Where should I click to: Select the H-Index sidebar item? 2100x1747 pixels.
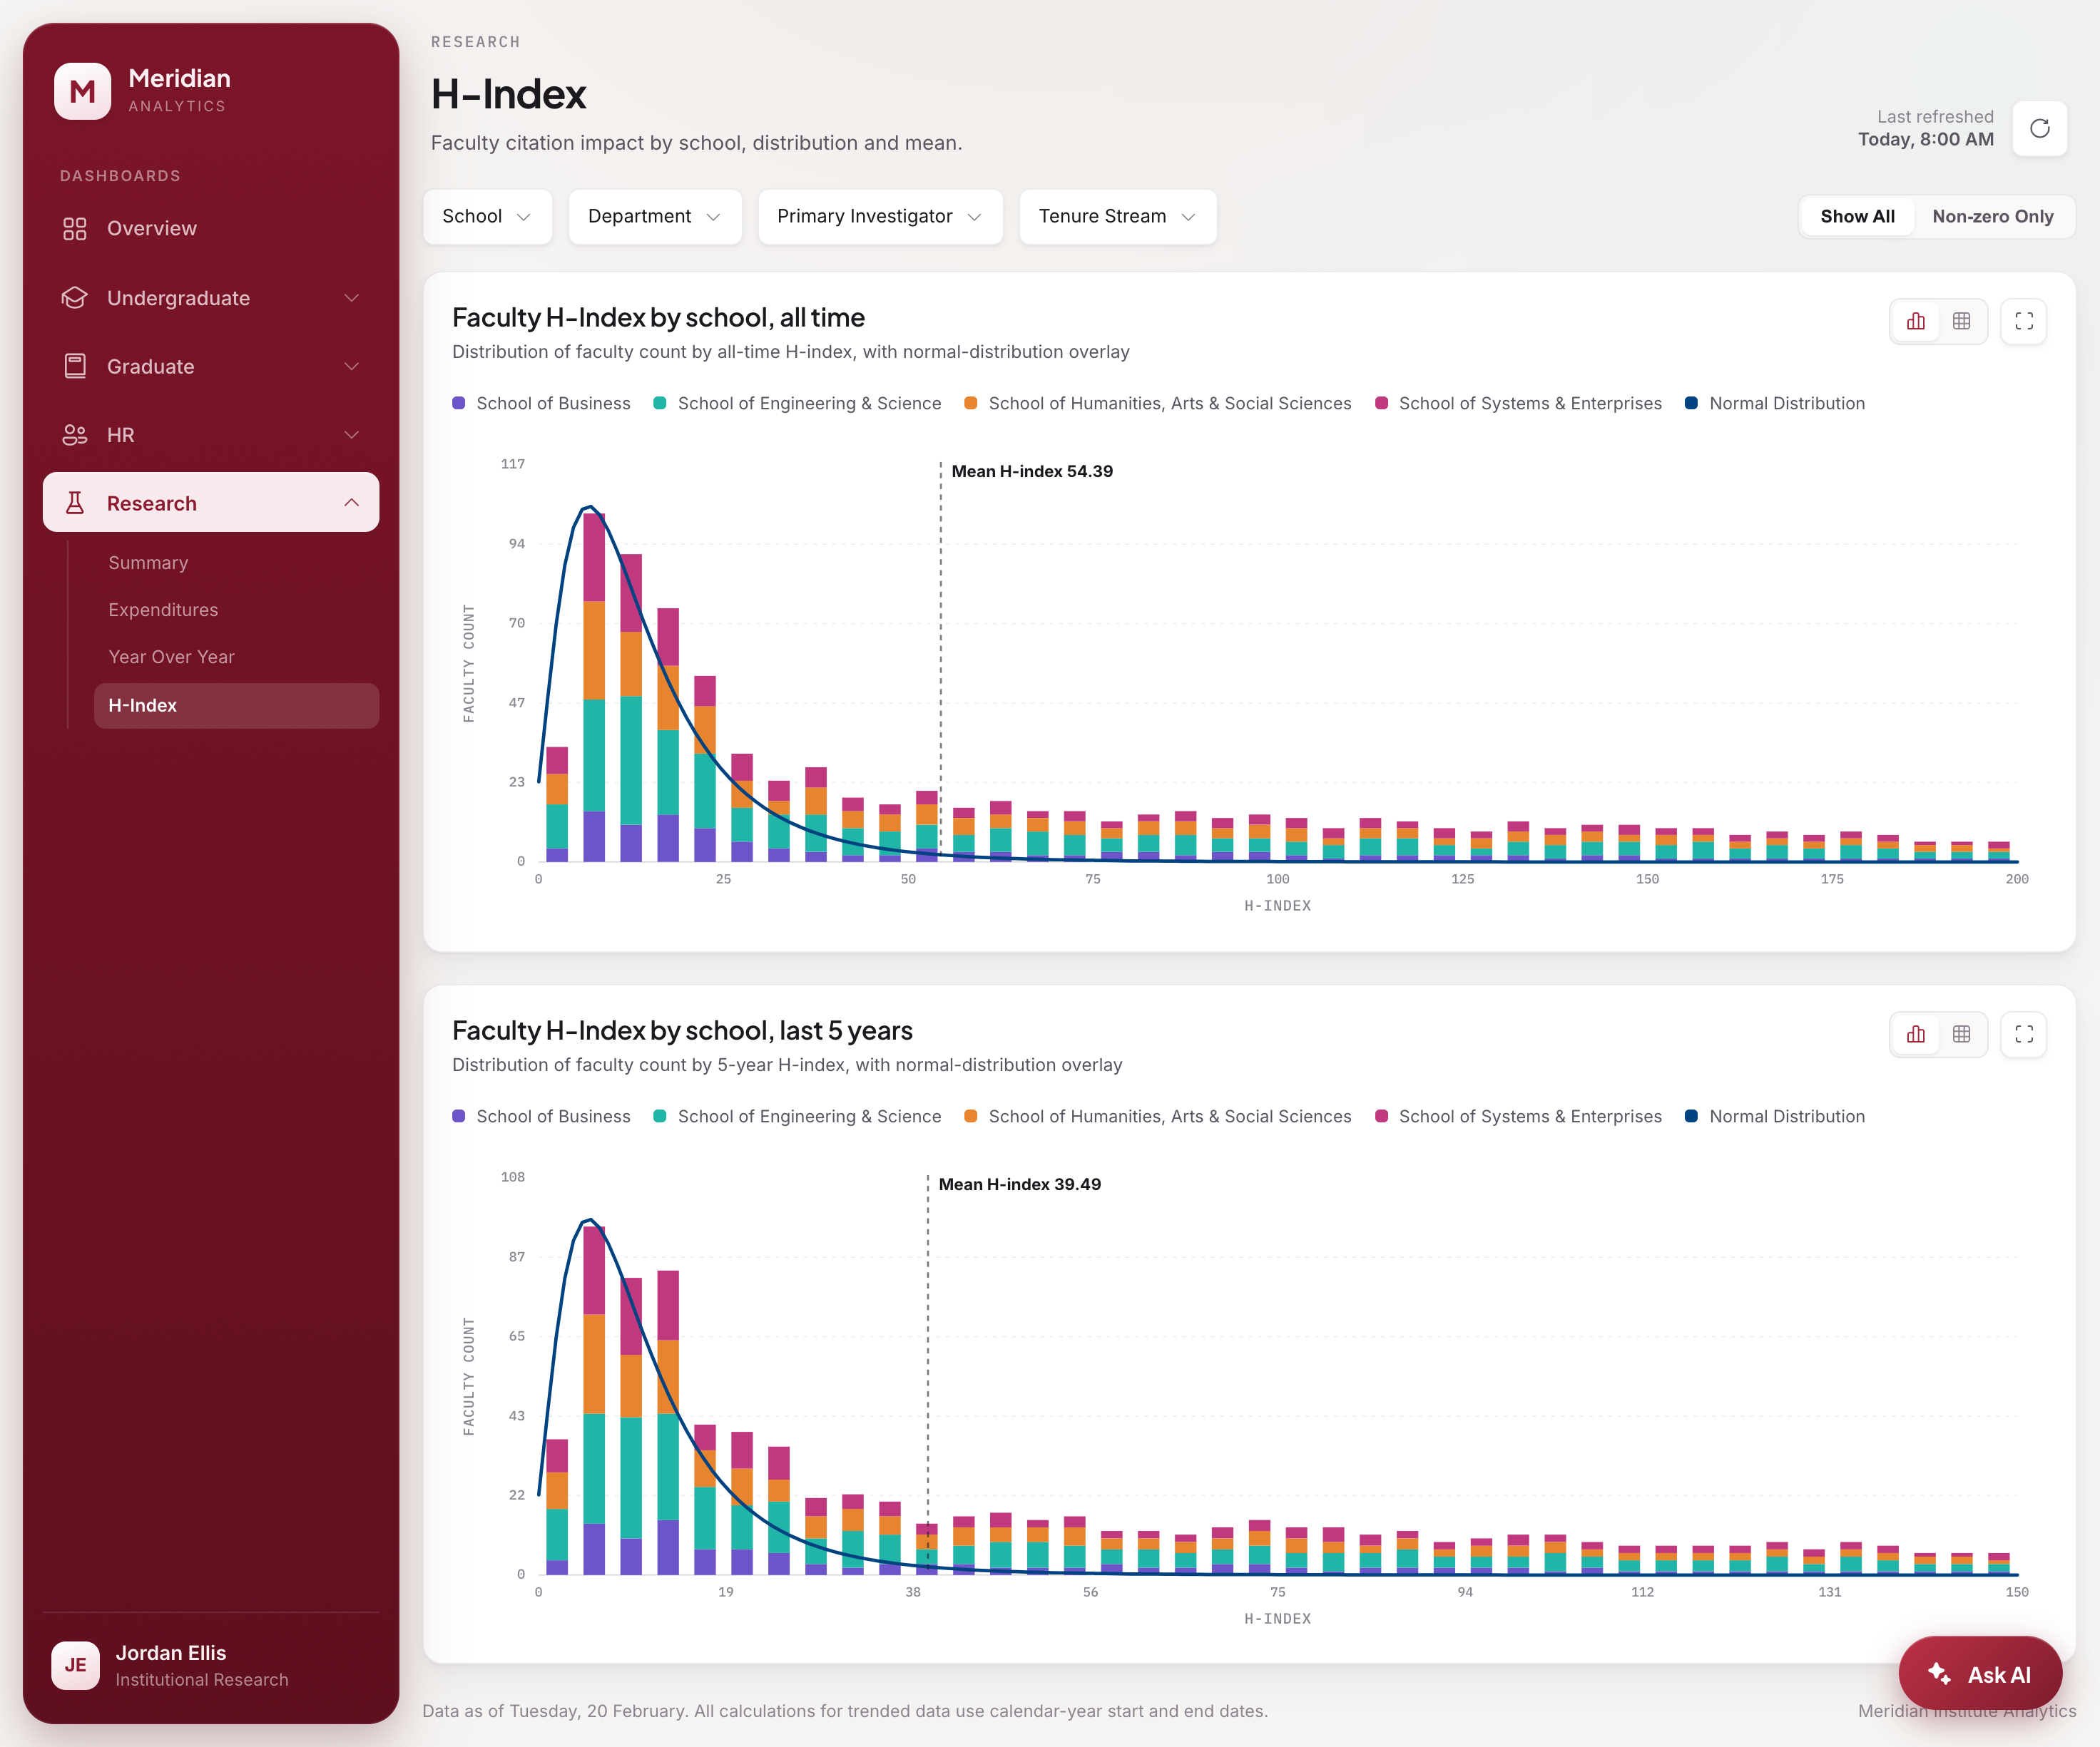tap(236, 706)
